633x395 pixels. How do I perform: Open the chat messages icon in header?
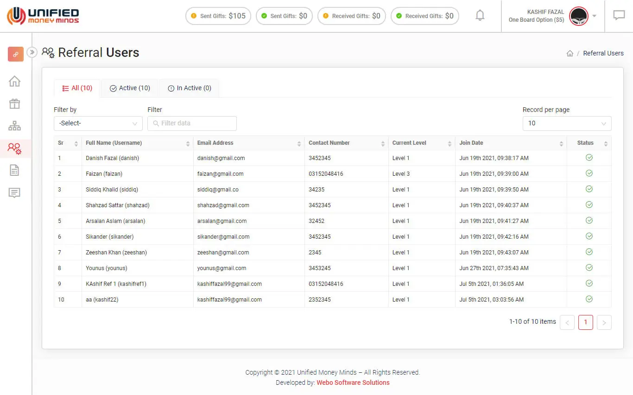coord(619,16)
